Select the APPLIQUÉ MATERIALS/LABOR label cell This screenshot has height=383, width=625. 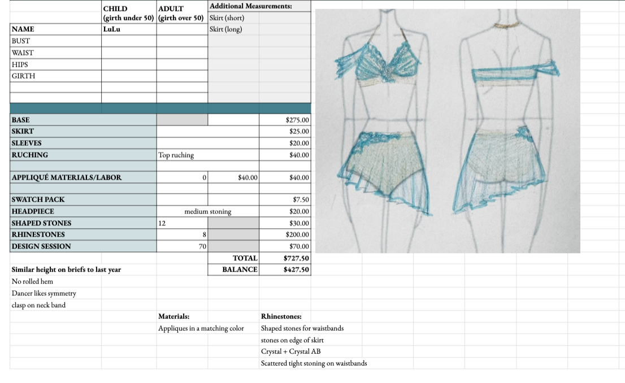point(83,178)
